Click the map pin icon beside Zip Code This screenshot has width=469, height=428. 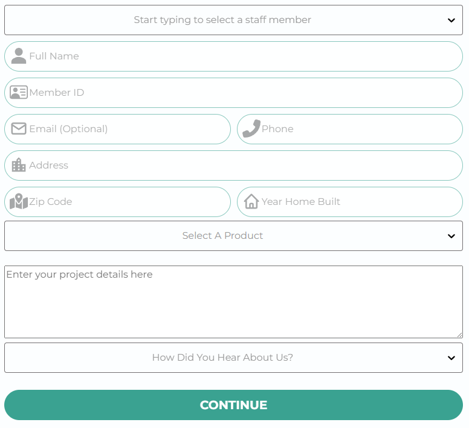(x=19, y=201)
